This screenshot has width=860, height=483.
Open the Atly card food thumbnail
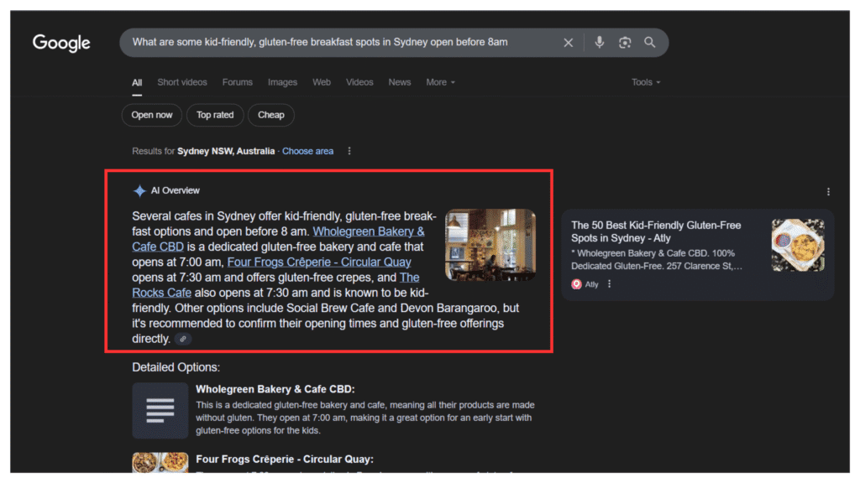(x=798, y=246)
